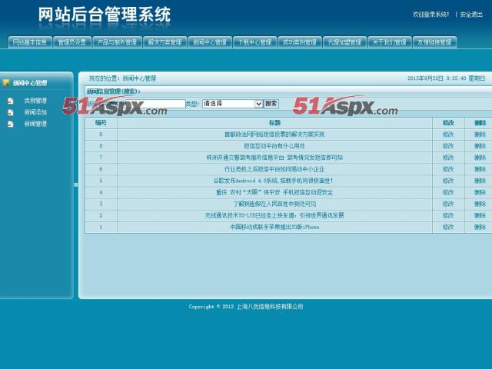Click 删除 for news row number 3
This screenshot has height=369, width=492.
click(480, 204)
